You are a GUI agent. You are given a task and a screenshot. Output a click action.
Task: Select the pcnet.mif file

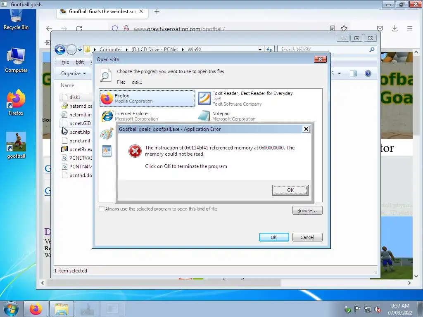point(76,140)
